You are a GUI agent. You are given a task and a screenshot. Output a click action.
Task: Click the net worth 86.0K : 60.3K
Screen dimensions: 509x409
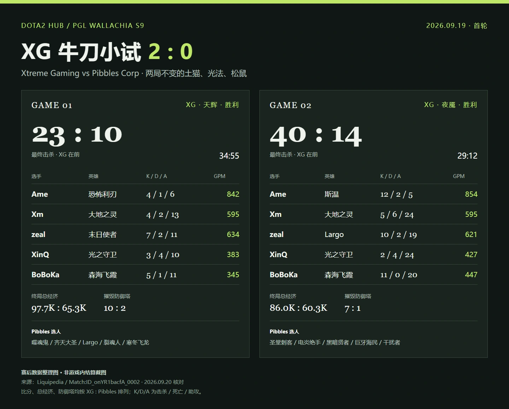[x=299, y=308]
